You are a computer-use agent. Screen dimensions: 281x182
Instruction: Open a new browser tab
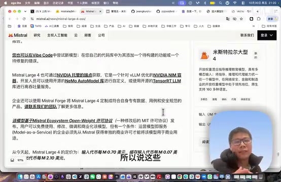click(x=258, y=11)
